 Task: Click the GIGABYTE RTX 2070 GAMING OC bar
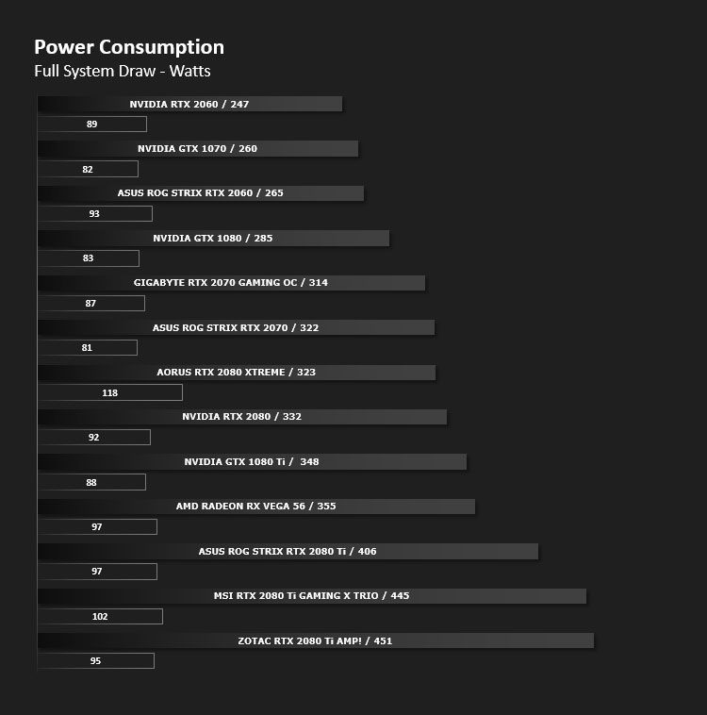231,283
